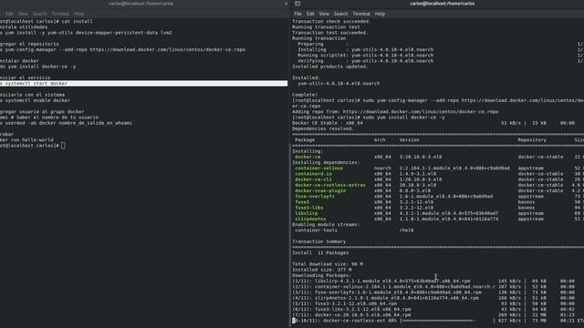Open File menu in the right terminal
Image resolution: width=584 pixels, height=328 pixels.
click(298, 14)
